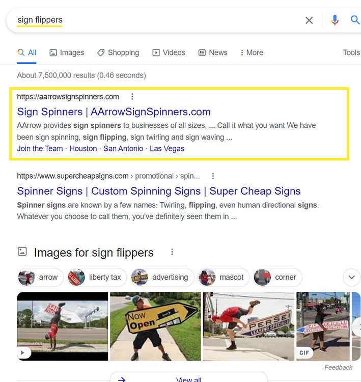Filter images by the liberty tax chip
361x382 pixels.
(x=97, y=277)
